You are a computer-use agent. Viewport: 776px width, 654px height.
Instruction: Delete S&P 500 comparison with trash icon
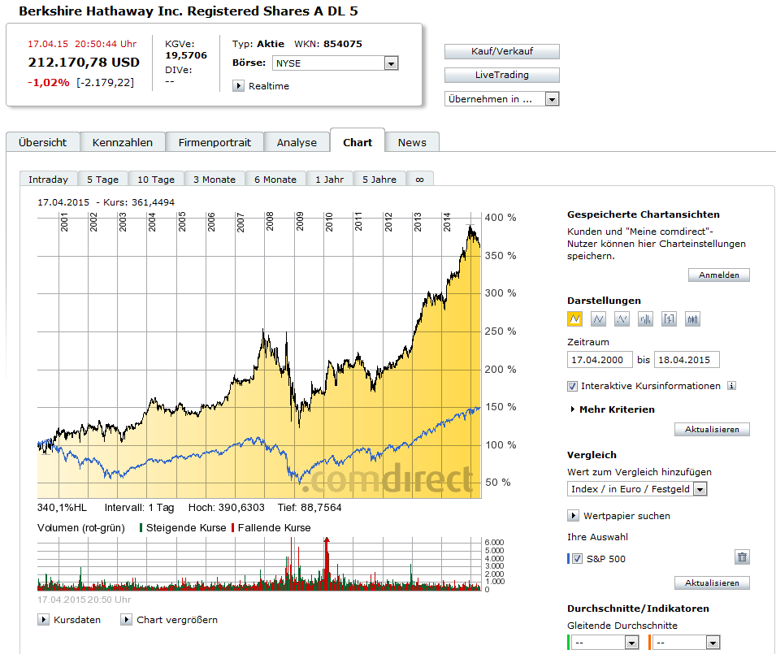tap(742, 557)
